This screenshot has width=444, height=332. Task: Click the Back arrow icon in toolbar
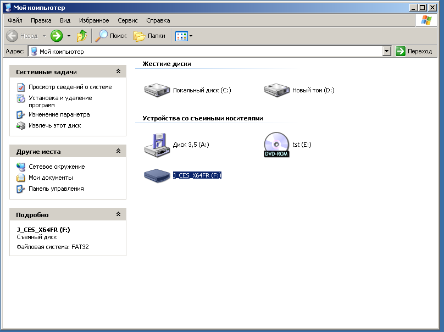click(12, 36)
